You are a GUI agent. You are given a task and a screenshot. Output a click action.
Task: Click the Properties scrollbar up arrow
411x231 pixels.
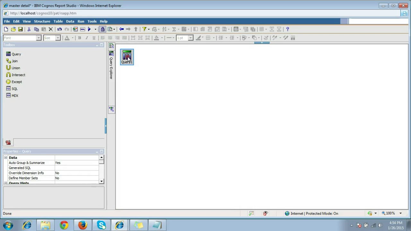pyautogui.click(x=101, y=158)
